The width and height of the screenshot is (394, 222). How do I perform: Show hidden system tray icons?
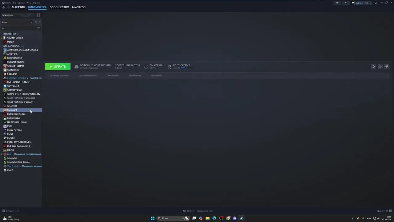pos(353,218)
